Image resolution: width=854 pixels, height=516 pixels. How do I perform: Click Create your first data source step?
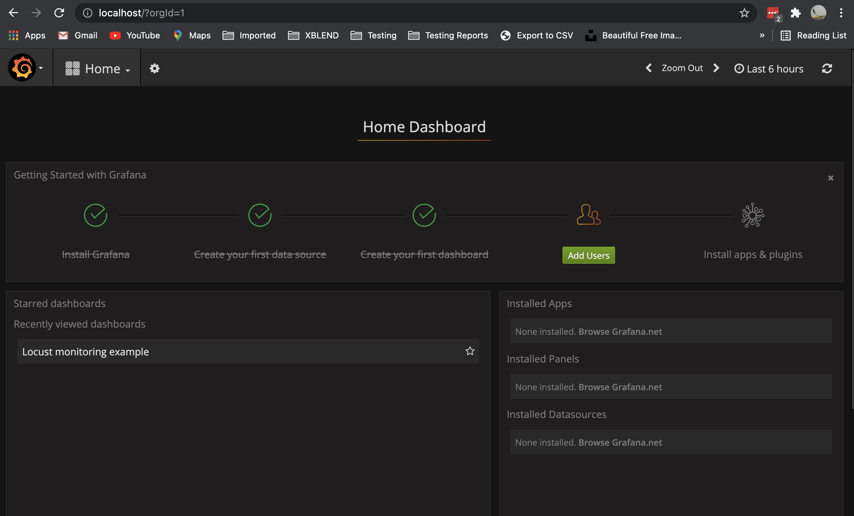tap(260, 254)
